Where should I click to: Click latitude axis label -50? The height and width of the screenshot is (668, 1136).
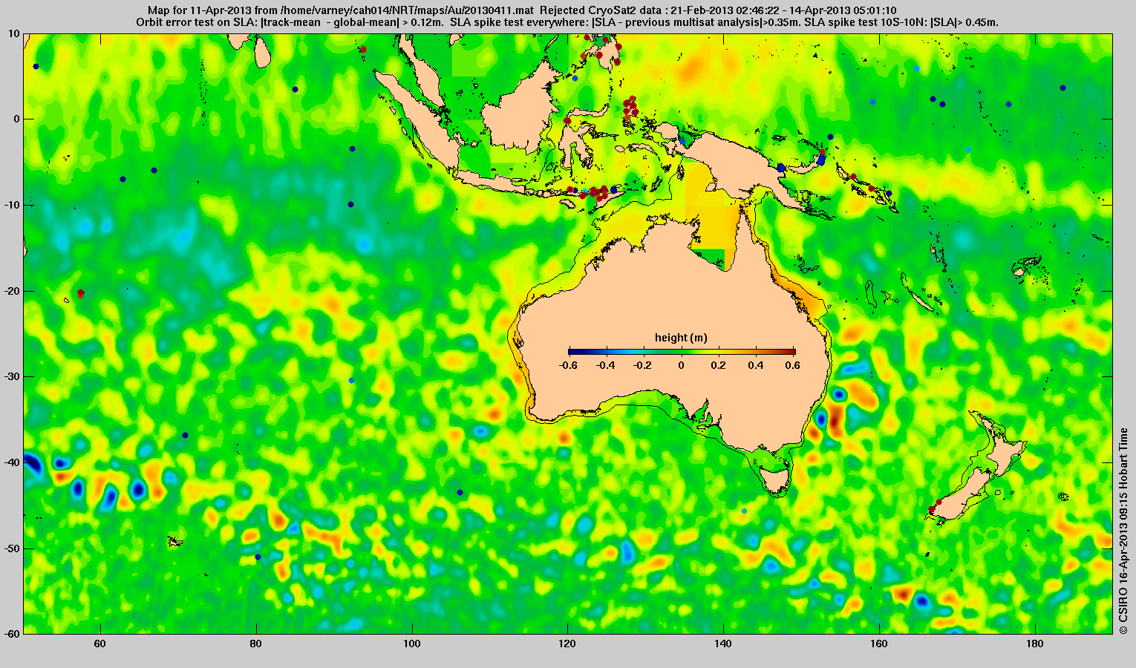coord(11,549)
